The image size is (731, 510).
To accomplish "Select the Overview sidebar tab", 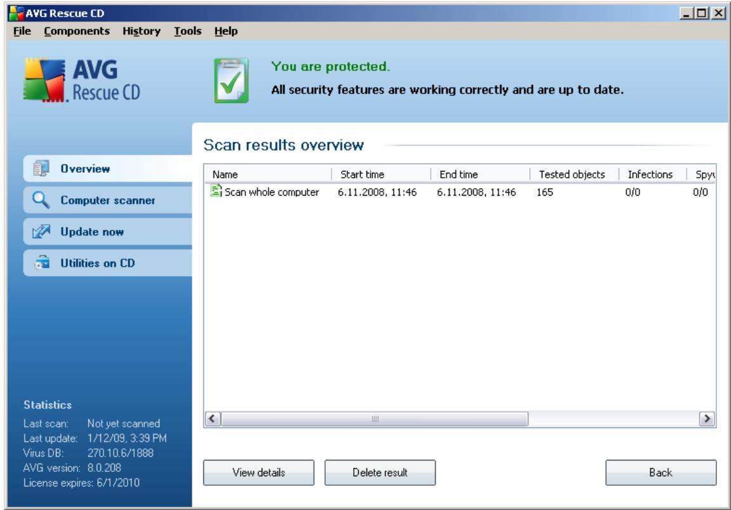I will [x=108, y=169].
